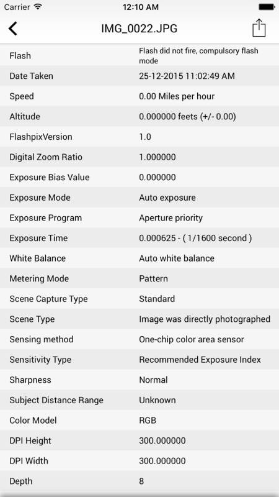The width and height of the screenshot is (279, 497).
Task: Select Digital Zoom Ratio row
Action: (139, 157)
